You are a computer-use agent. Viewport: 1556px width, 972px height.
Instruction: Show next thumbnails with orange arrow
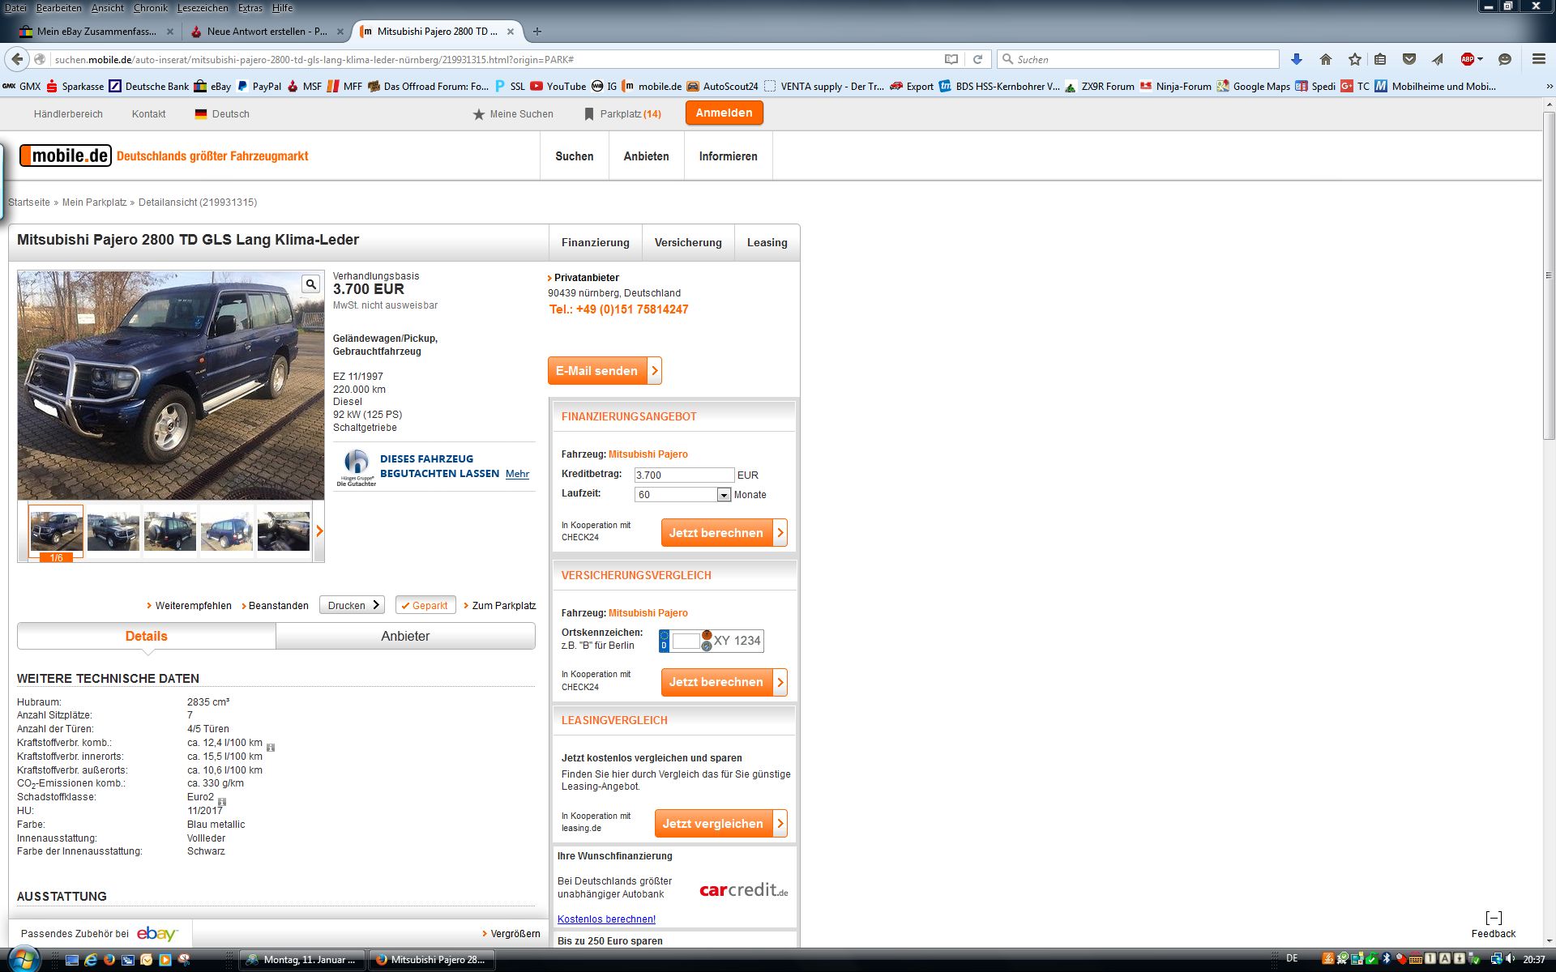[x=319, y=531]
